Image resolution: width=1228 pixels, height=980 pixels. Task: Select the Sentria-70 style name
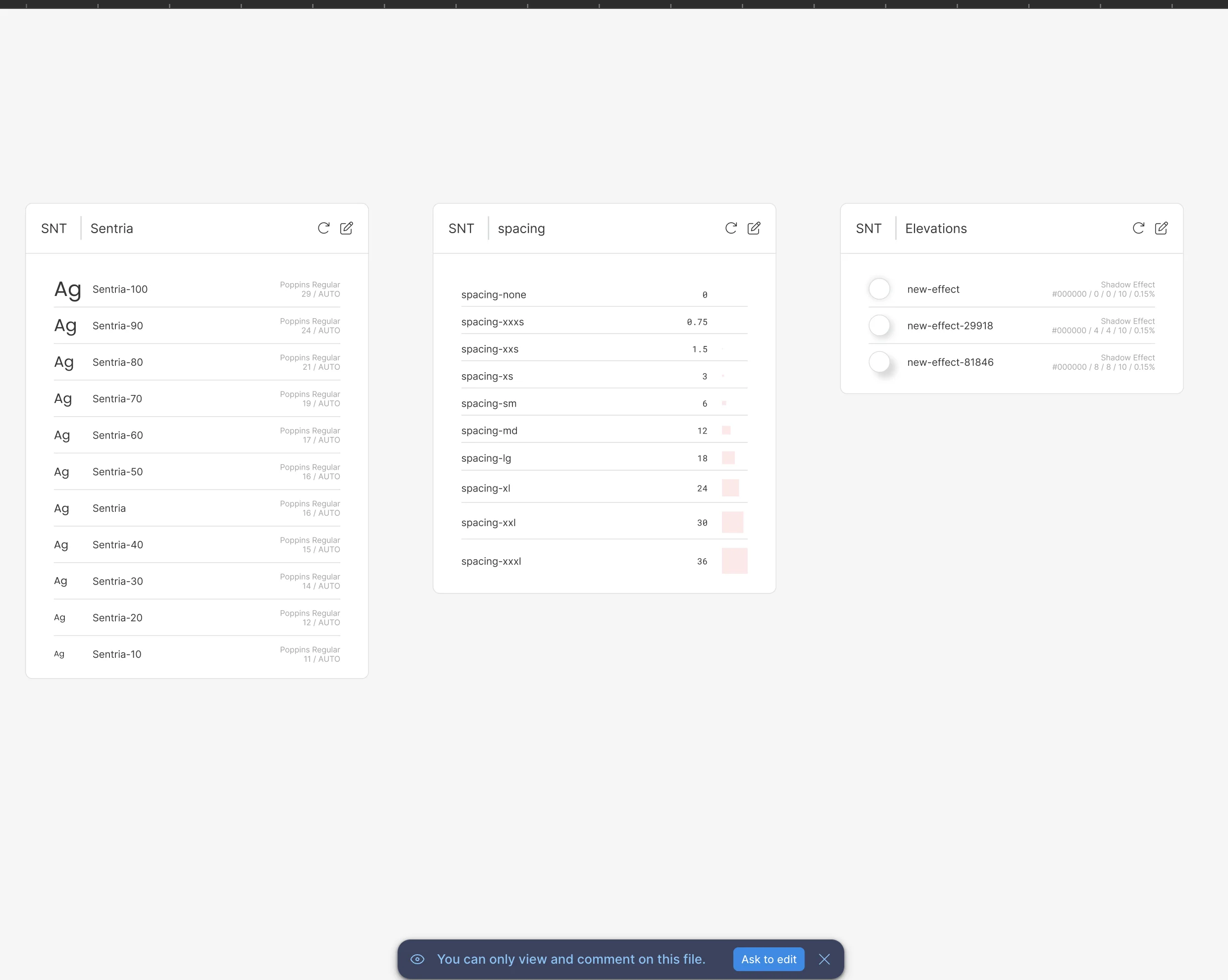117,398
